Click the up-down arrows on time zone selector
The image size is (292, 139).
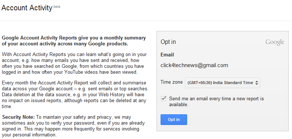tap(257, 83)
